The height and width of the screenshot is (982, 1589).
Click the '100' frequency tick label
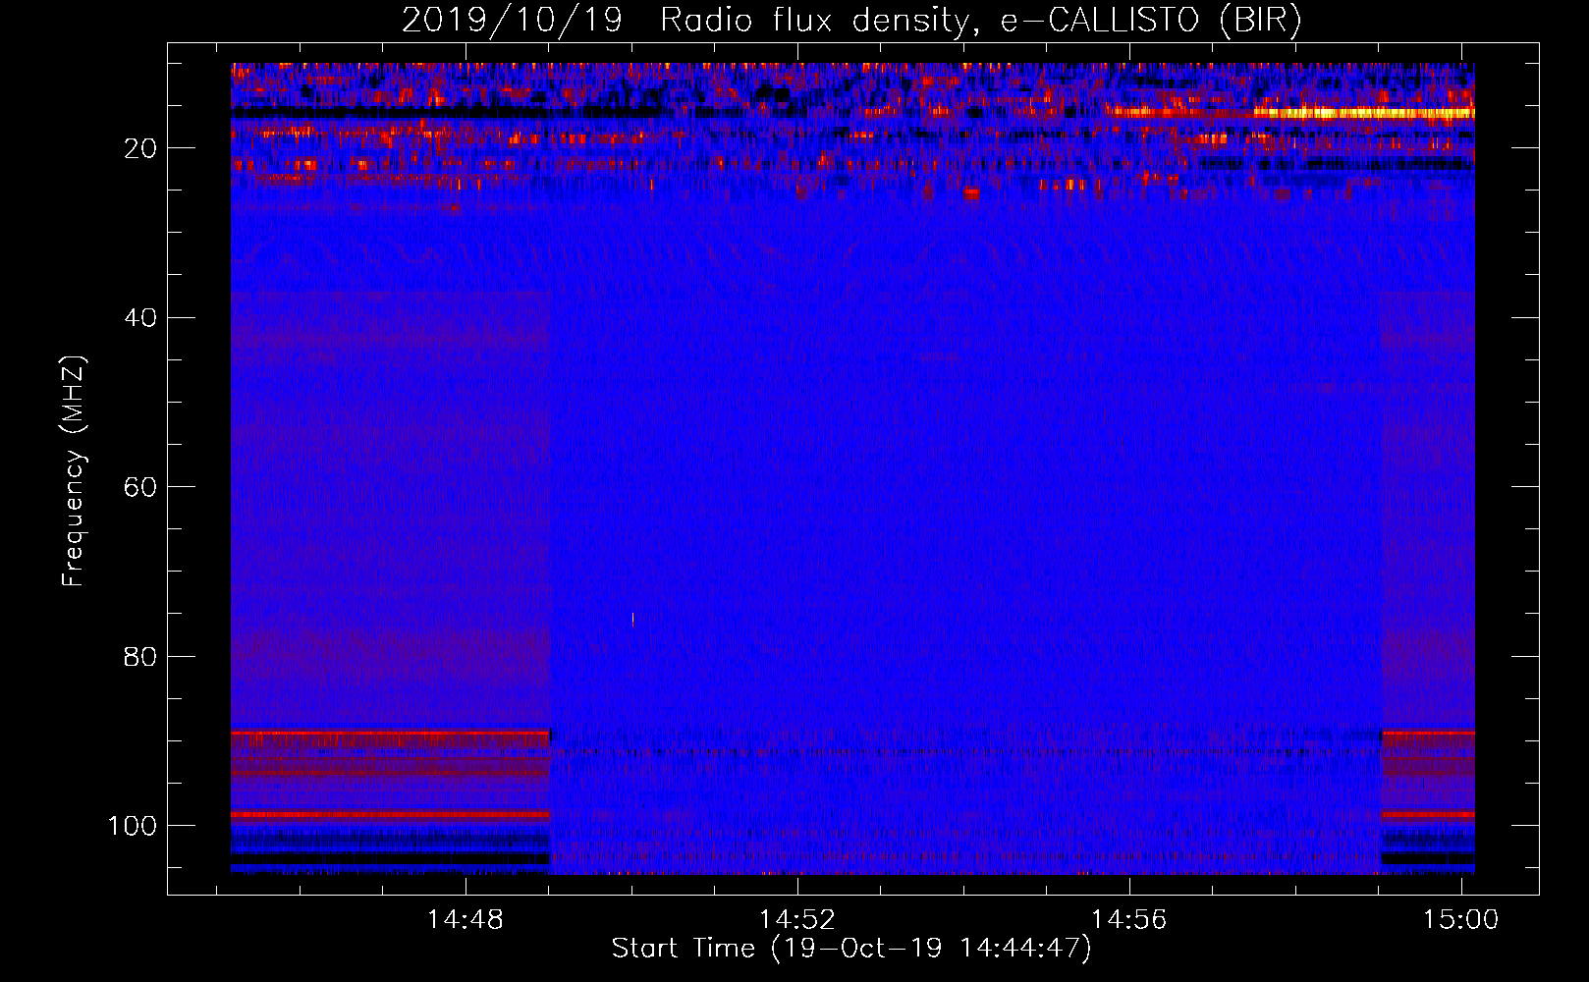[133, 826]
